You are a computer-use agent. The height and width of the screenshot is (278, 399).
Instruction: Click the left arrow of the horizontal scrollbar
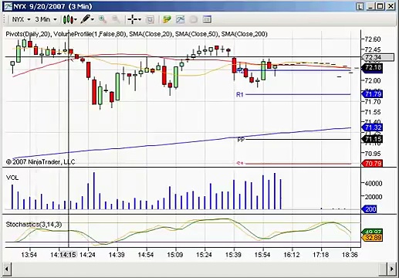tap(7, 270)
